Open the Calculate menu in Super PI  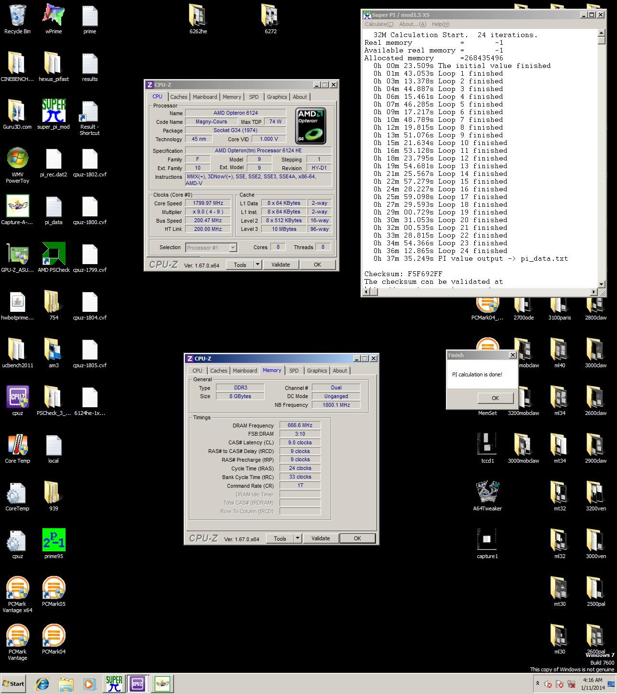tap(379, 24)
